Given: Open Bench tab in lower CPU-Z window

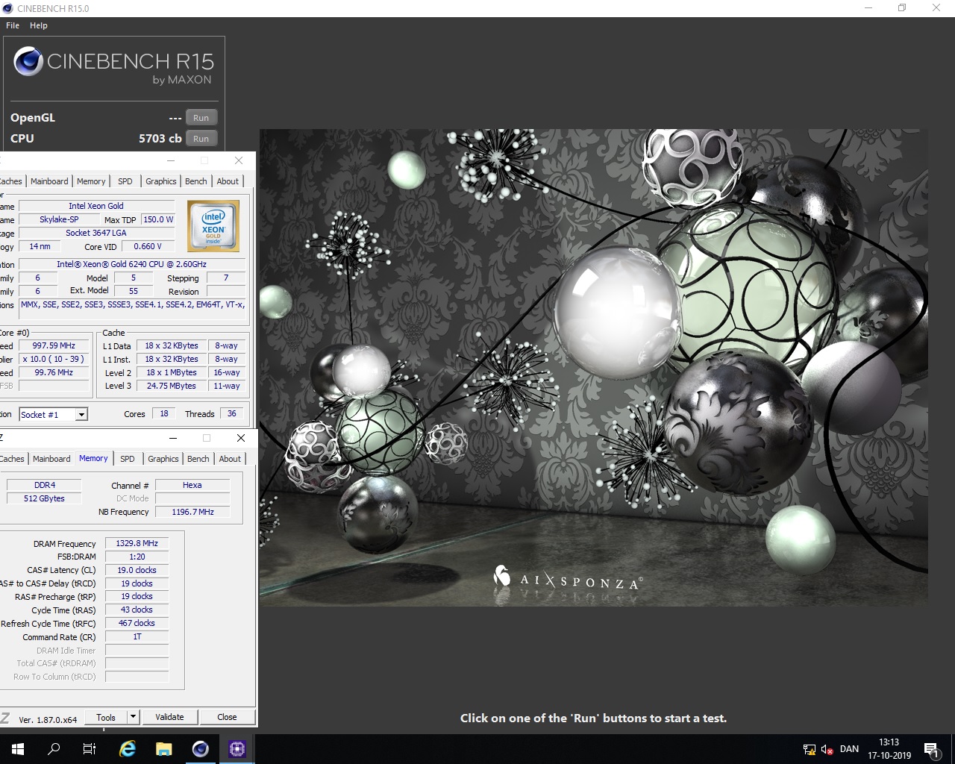Looking at the screenshot, I should [x=198, y=459].
